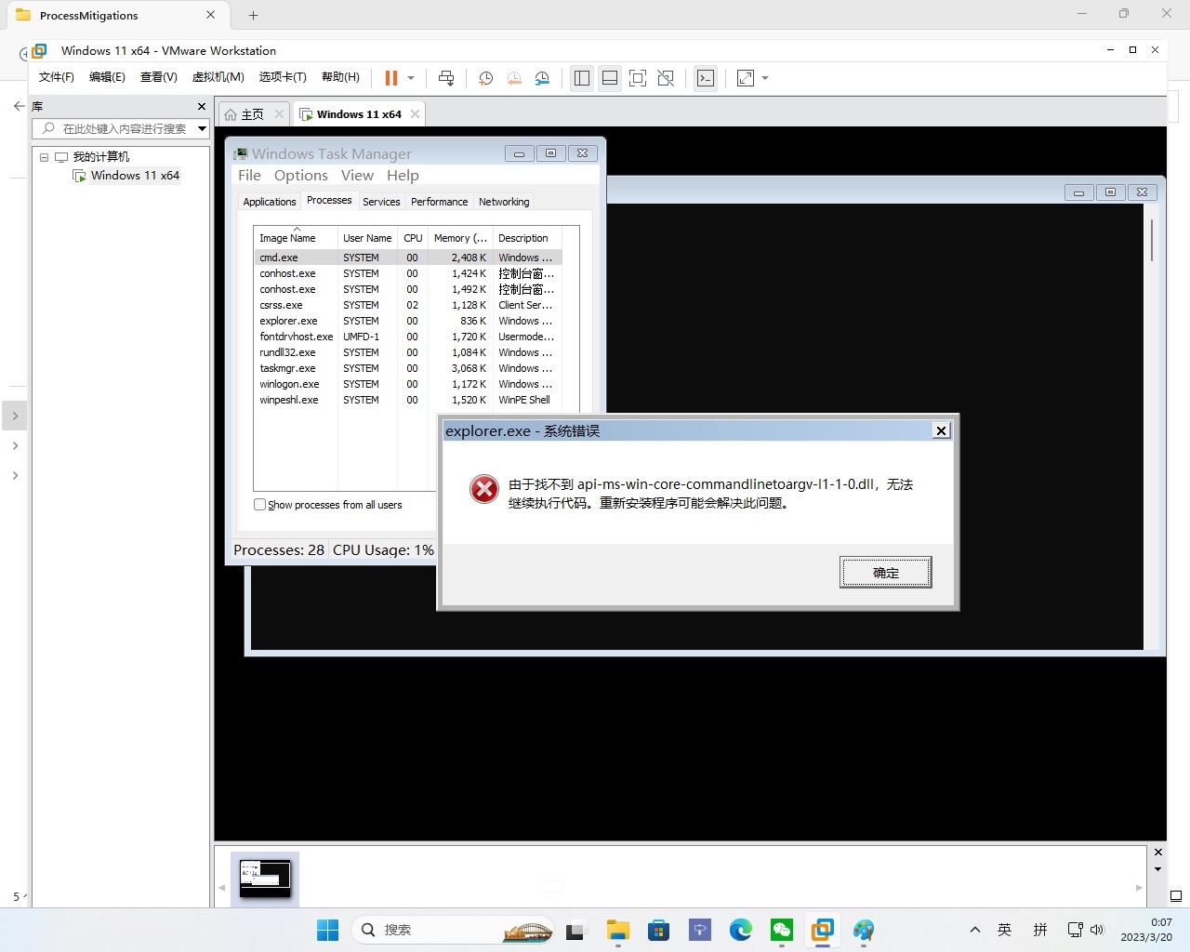Expand the stretch display dropdown arrow
Image resolution: width=1190 pixels, height=952 pixels.
[x=765, y=78]
